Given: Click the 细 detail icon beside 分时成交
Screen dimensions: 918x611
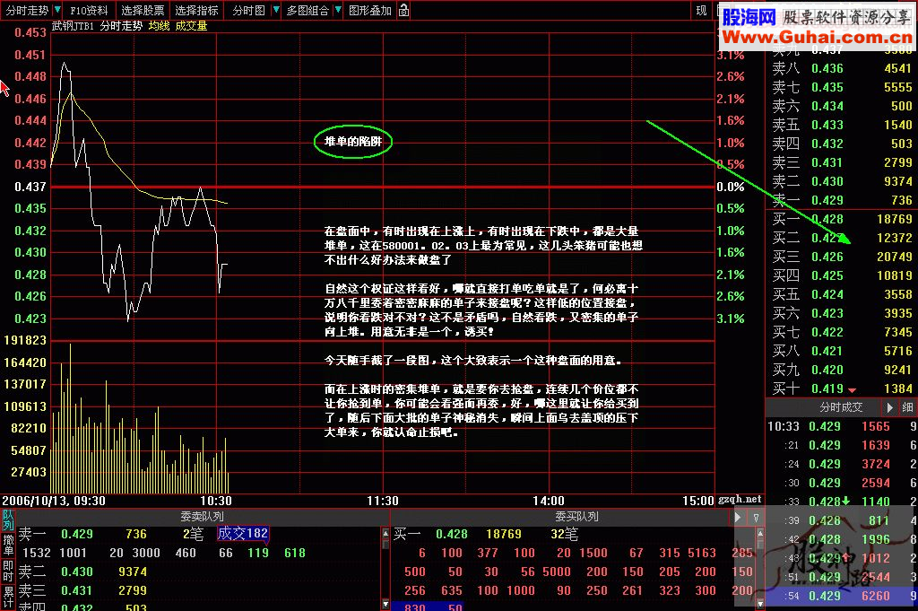Looking at the screenshot, I should click(905, 406).
